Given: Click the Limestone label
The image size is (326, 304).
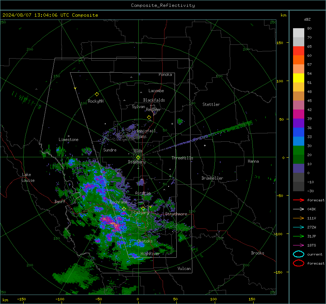Looking at the screenshot, I should click(x=68, y=140).
